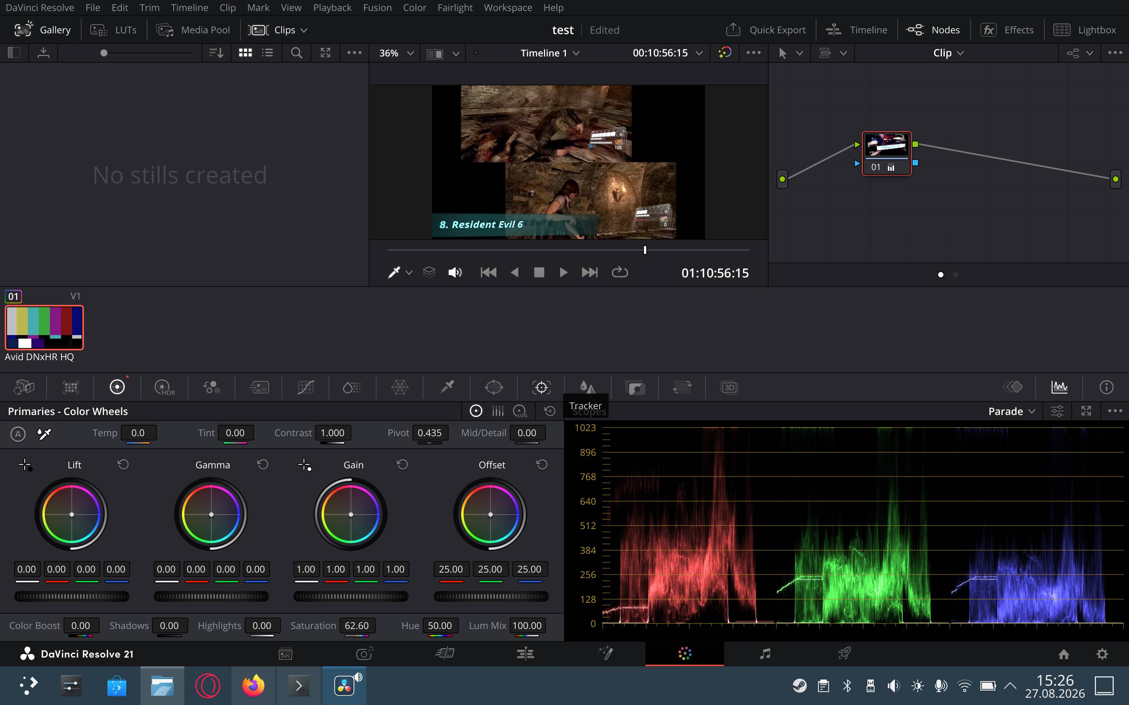1129x705 pixels.
Task: Open the Workspace menu
Action: [507, 7]
